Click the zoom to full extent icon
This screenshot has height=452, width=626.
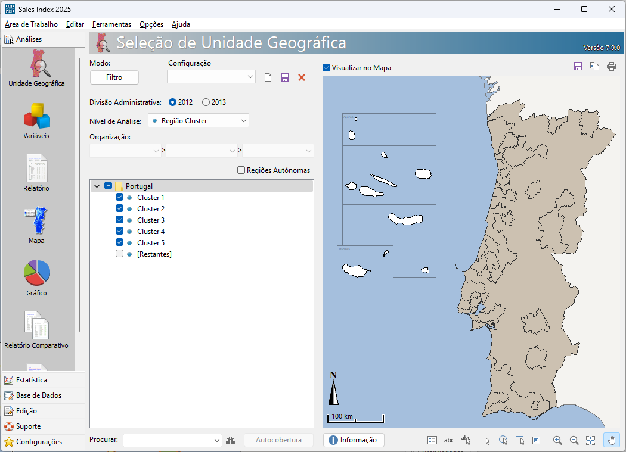coord(591,440)
